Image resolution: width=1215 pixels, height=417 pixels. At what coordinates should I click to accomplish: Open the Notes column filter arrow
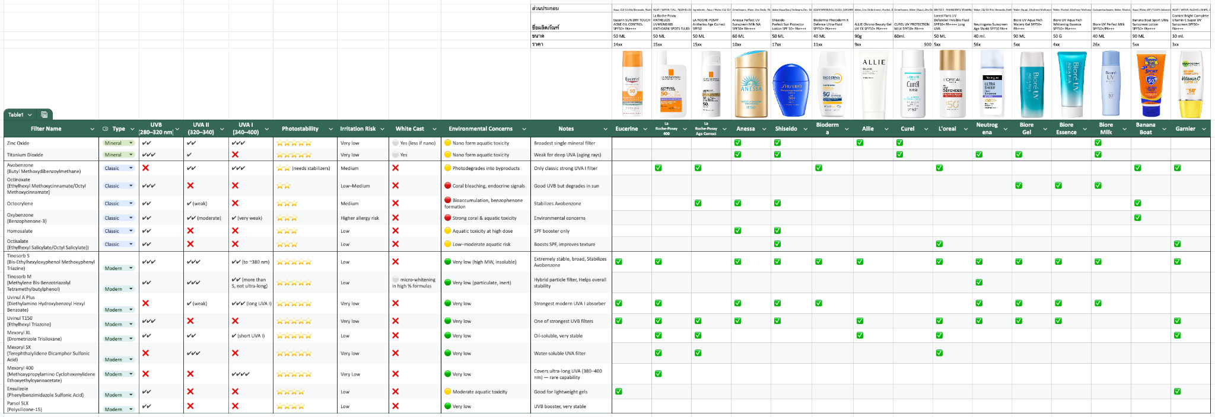605,129
